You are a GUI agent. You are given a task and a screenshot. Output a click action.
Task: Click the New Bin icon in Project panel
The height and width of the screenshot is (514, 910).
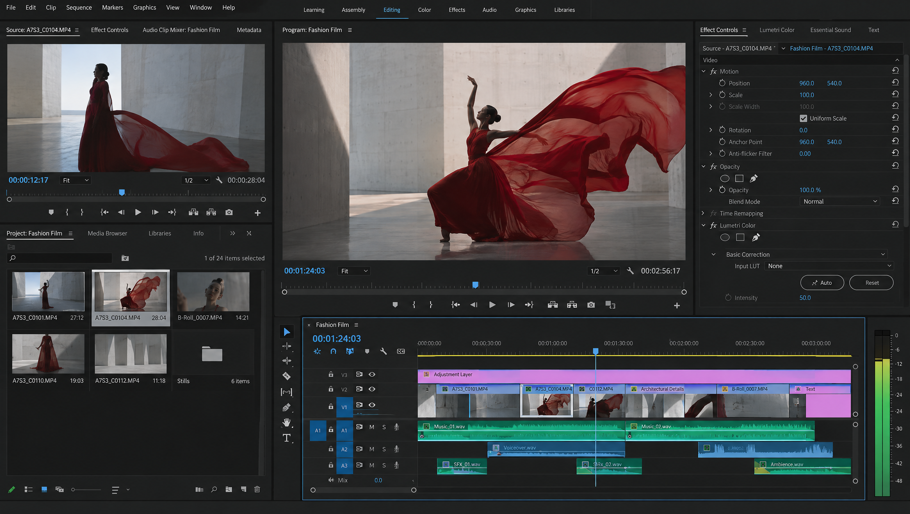point(229,489)
